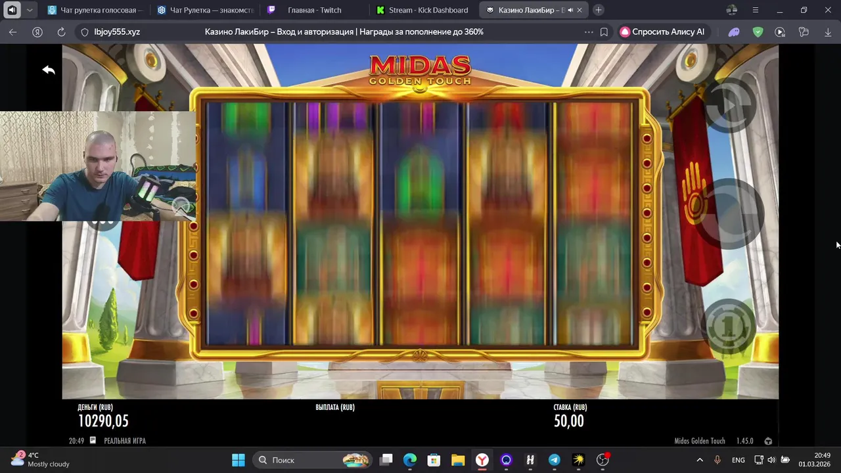Open Windows Start menu
The height and width of the screenshot is (473, 841).
click(x=239, y=460)
